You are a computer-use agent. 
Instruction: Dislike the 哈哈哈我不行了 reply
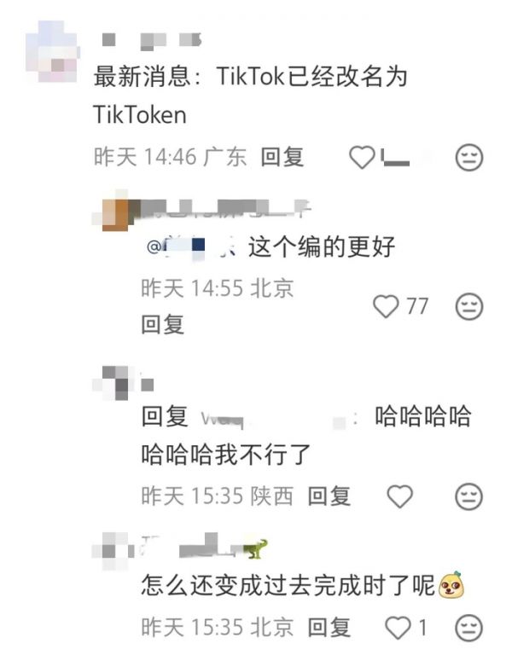[469, 496]
